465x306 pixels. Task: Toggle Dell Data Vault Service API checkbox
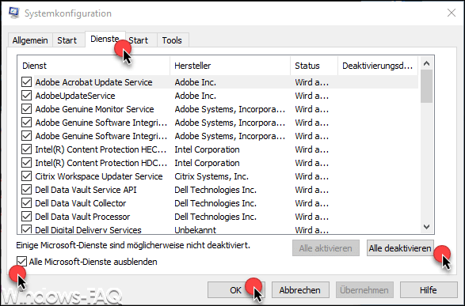(26, 190)
